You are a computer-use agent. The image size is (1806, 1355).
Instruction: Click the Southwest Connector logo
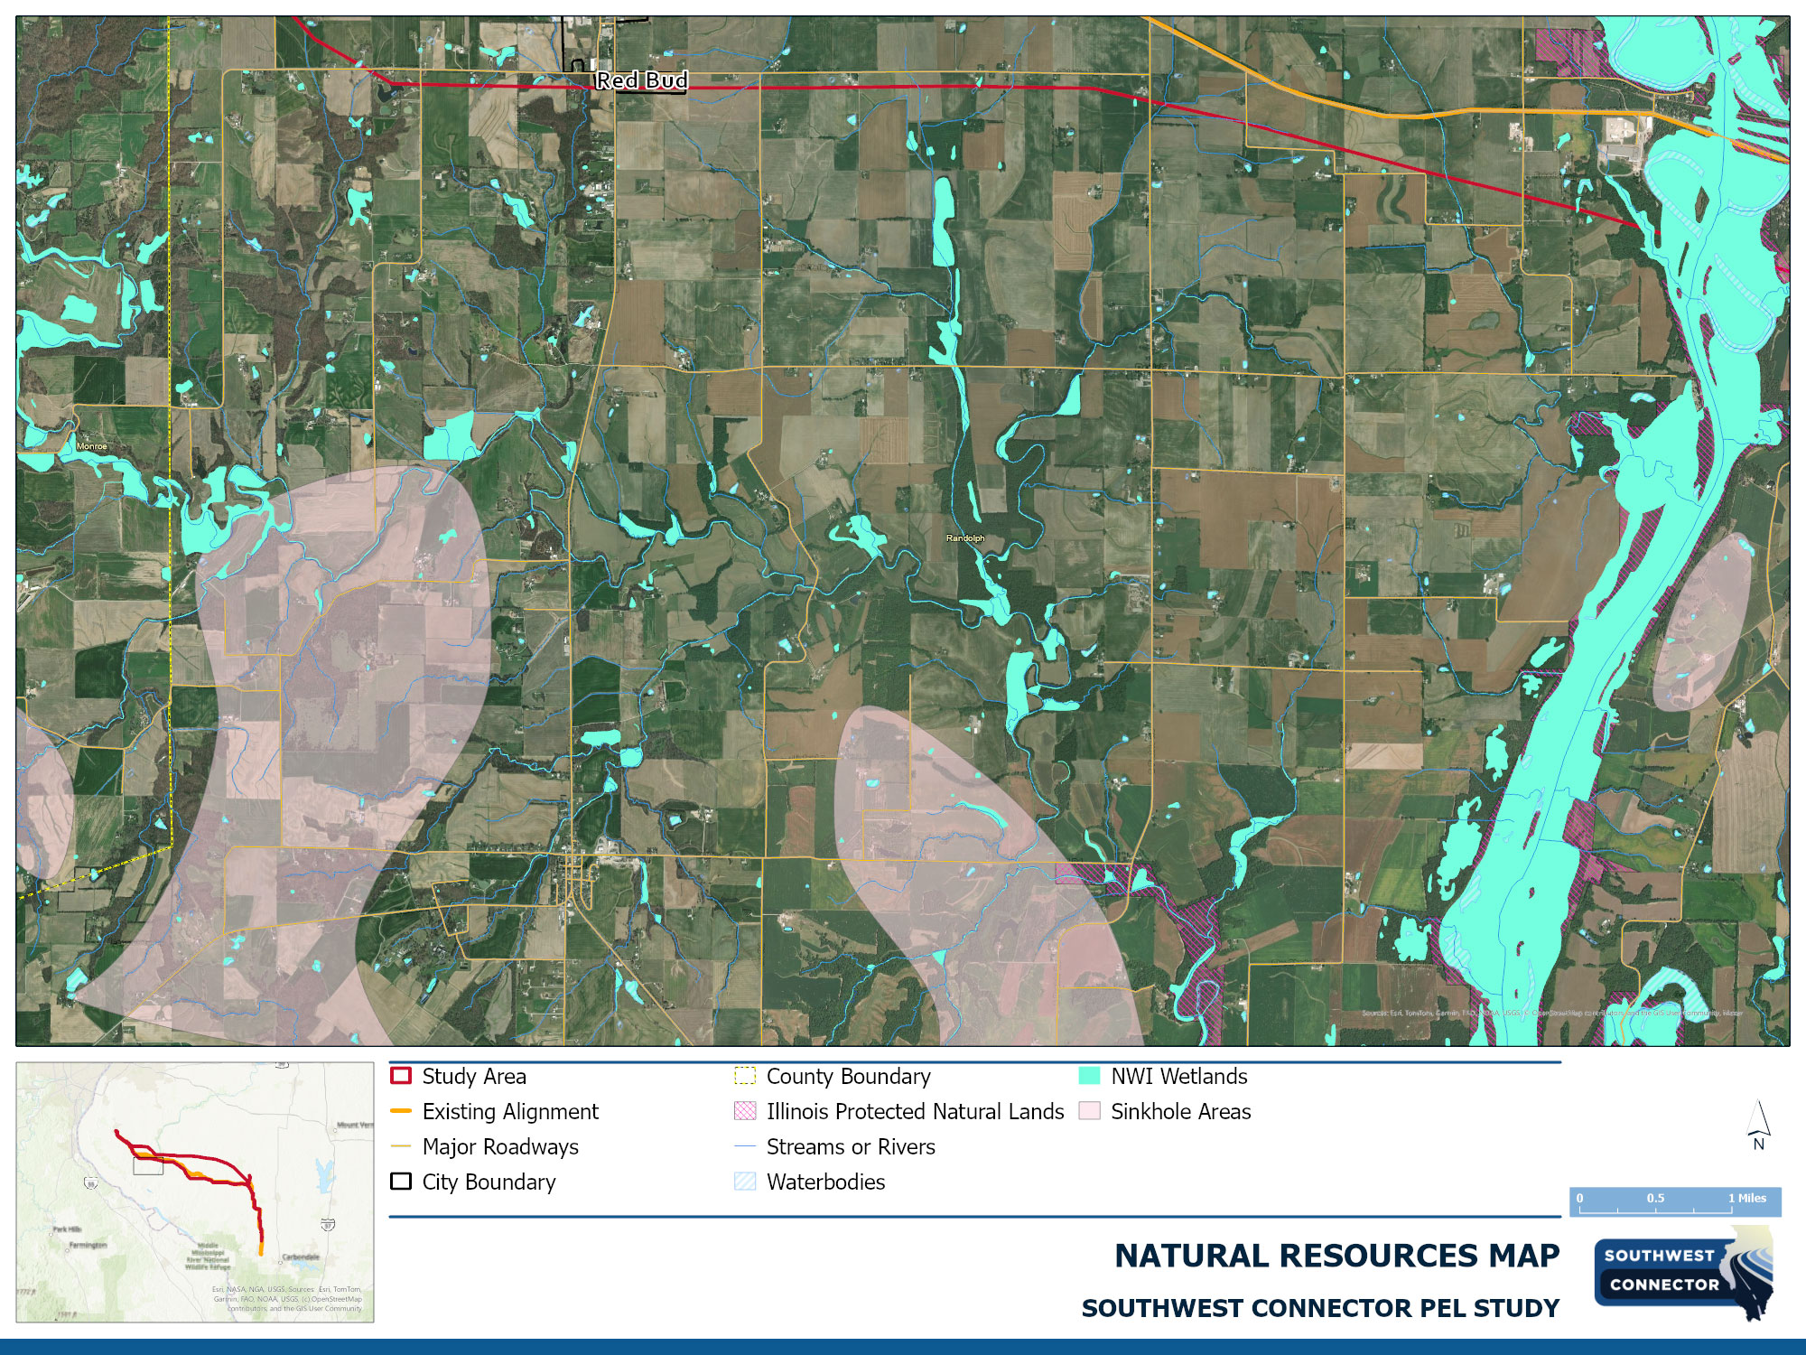click(x=1684, y=1272)
